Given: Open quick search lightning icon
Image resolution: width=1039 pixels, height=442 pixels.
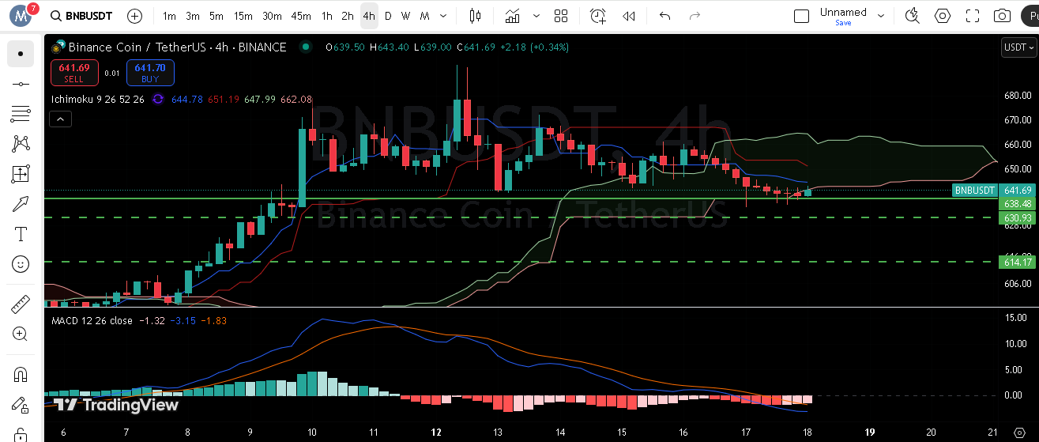Looking at the screenshot, I should [x=913, y=16].
